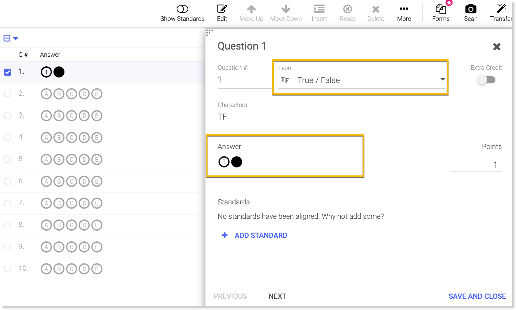The image size is (516, 310).
Task: Click the Insert toolbar icon
Action: pos(319,9)
